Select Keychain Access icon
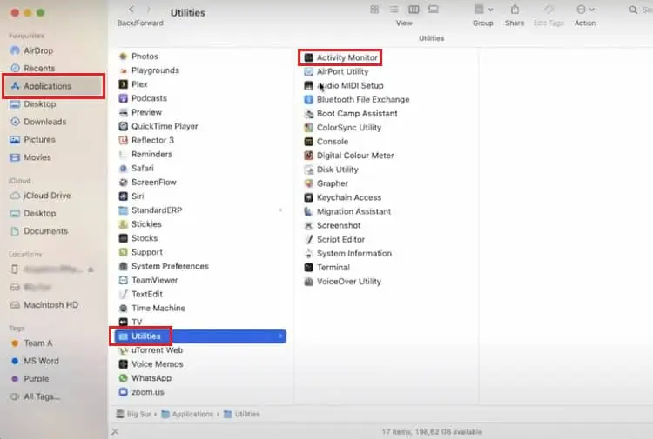The width and height of the screenshot is (653, 439). (308, 197)
